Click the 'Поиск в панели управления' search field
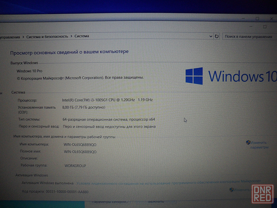This screenshot has height=208, width=277. (248, 37)
